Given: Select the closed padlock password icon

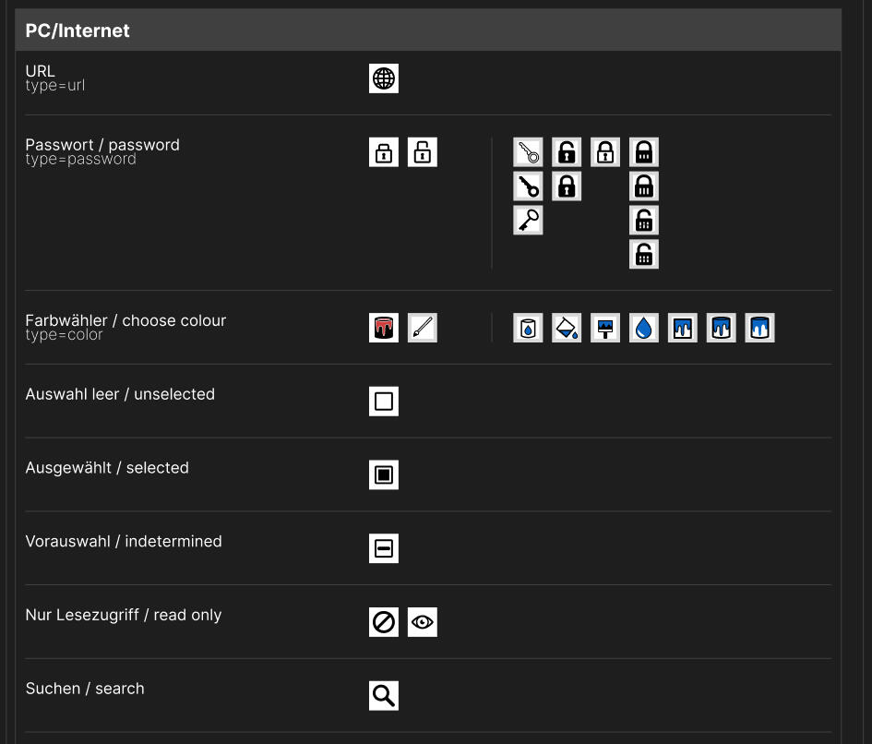Looking at the screenshot, I should pyautogui.click(x=384, y=151).
